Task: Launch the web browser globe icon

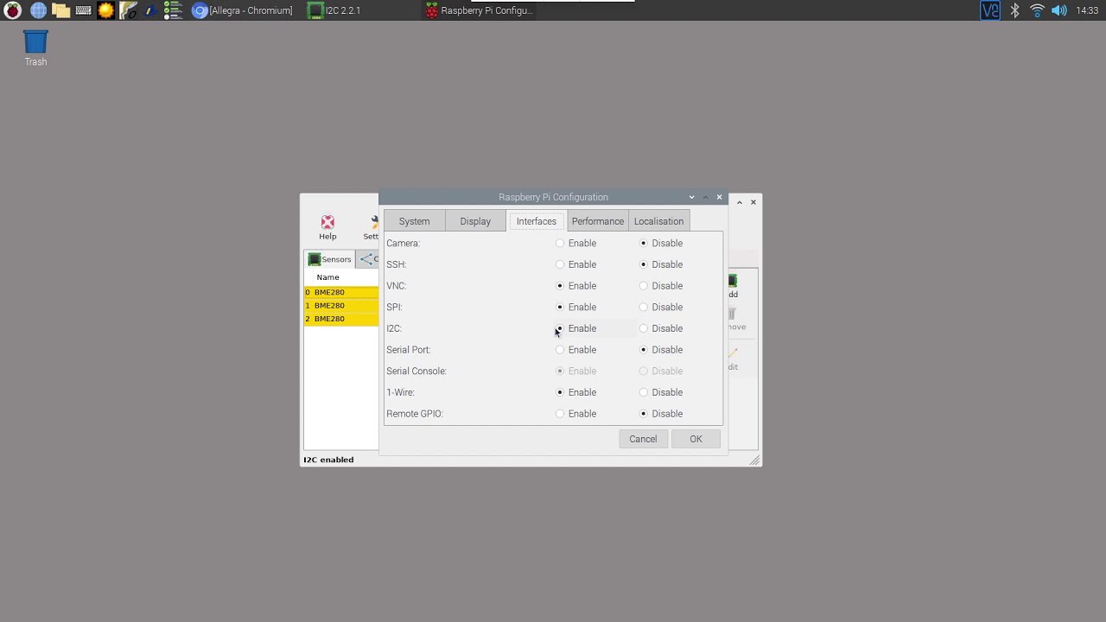Action: pos(38,10)
